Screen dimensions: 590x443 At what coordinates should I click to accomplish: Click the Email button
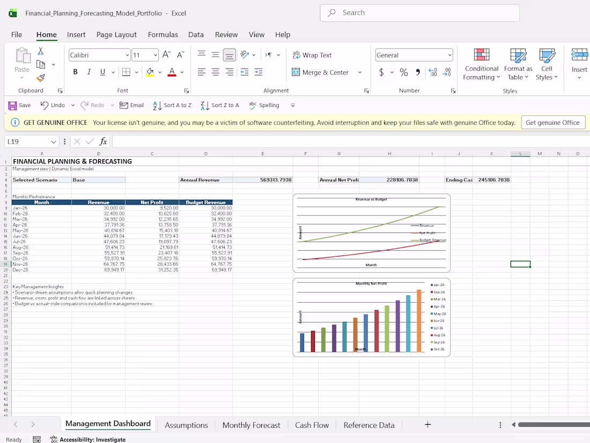(132, 105)
